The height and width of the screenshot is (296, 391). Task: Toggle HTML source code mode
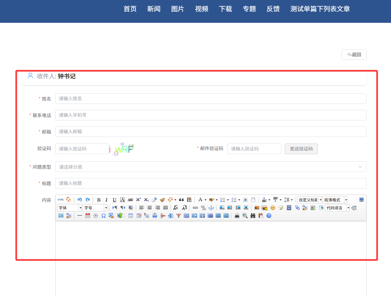click(x=61, y=200)
